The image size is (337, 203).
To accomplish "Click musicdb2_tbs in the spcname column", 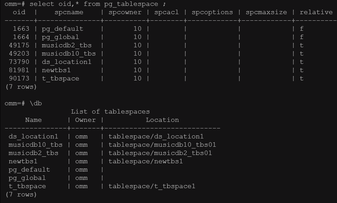I will point(66,45).
